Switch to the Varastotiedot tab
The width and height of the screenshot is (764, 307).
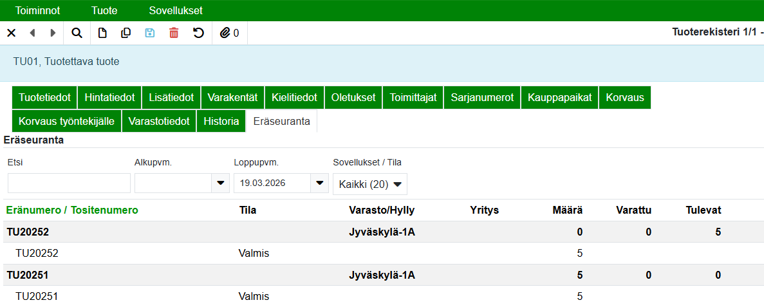click(x=158, y=121)
